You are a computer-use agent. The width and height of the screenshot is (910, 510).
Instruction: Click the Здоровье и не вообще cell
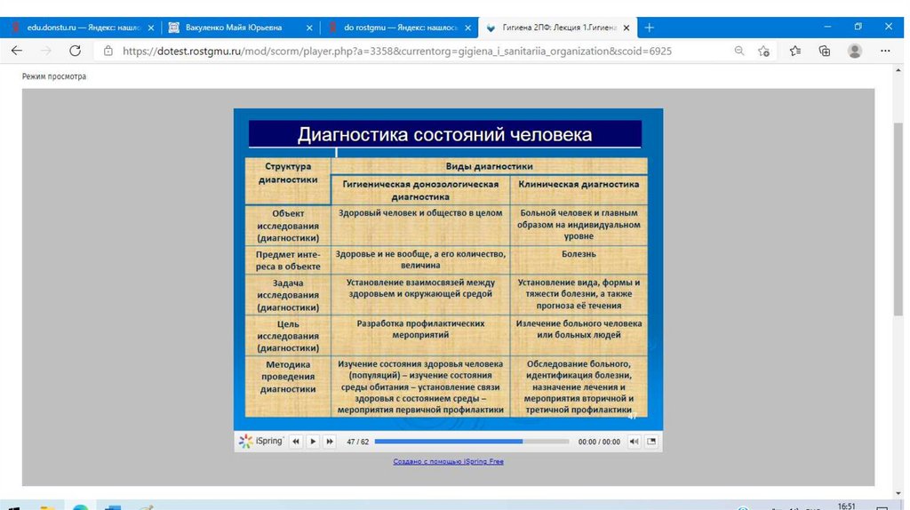click(420, 259)
